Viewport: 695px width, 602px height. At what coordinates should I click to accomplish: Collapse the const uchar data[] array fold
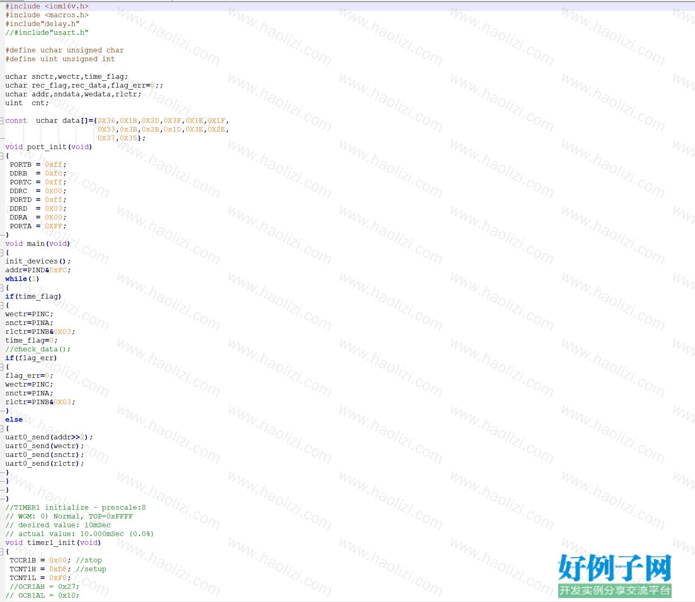pyautogui.click(x=2, y=121)
